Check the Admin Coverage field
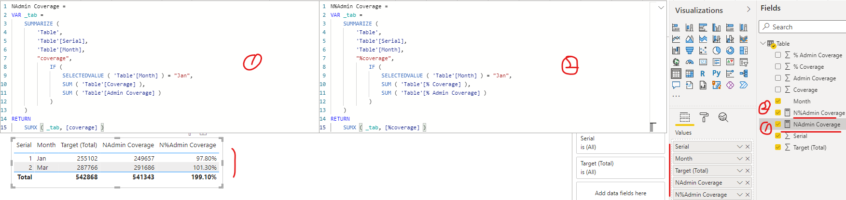Image resolution: width=846 pixels, height=200 pixels. 778,78
